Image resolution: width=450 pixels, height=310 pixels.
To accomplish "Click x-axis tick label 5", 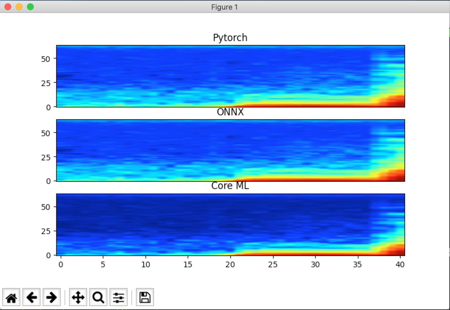I will [103, 264].
